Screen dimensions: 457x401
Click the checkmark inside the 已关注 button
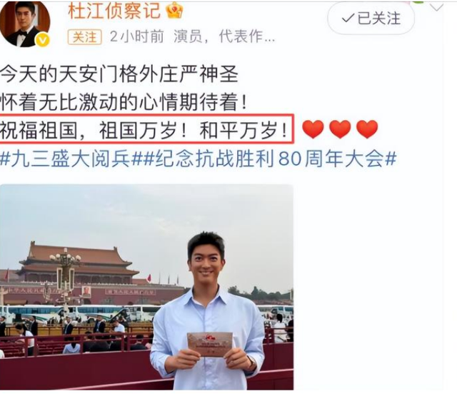tap(348, 19)
